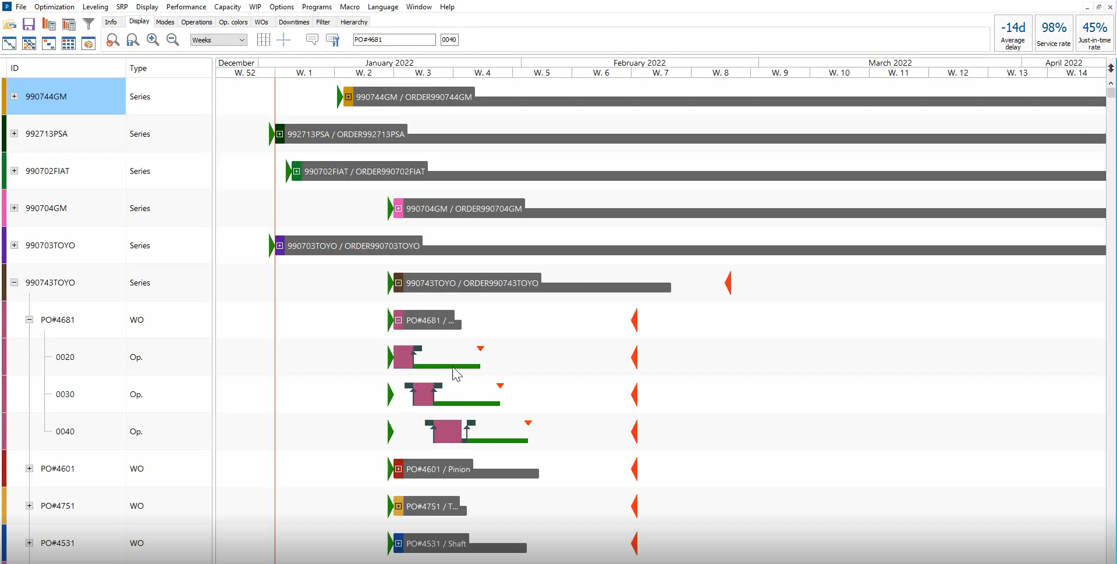Click the package box view icon
1117x564 pixels.
[88, 44]
